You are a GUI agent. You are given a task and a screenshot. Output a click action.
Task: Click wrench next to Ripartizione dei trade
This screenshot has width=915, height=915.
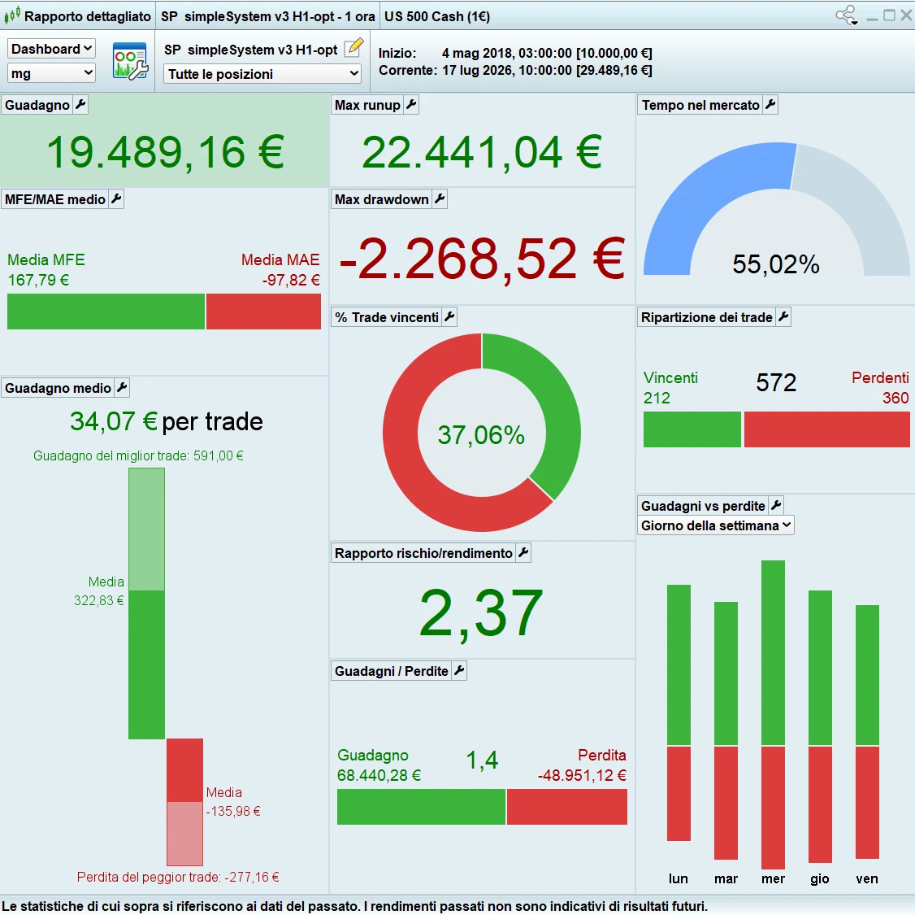[x=783, y=317]
